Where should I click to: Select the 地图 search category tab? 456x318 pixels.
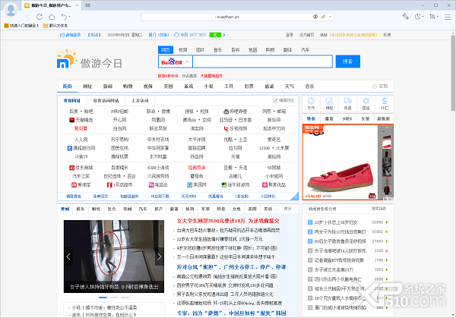pos(252,50)
